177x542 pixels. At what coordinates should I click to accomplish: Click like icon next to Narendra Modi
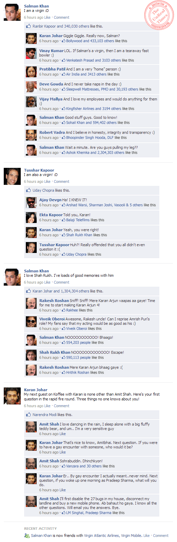(x=29, y=415)
